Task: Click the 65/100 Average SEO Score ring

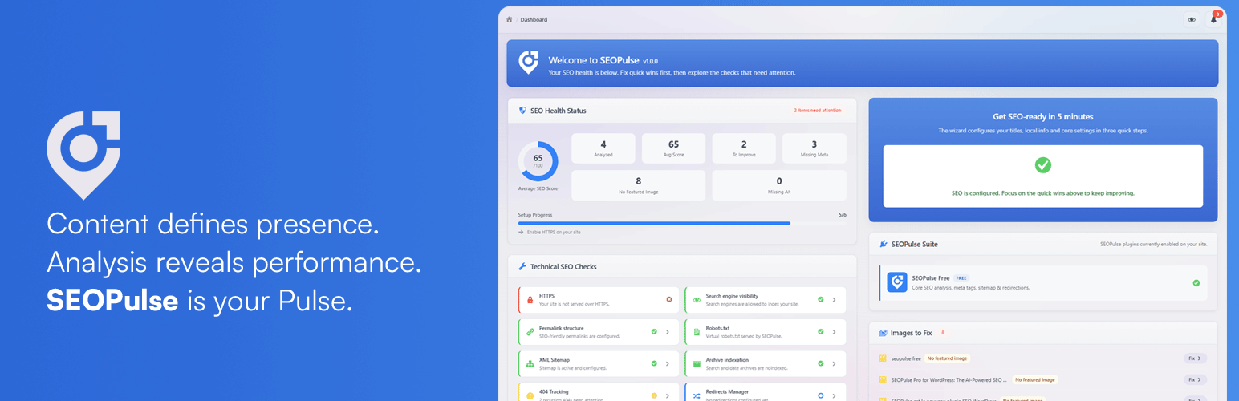Action: [538, 161]
